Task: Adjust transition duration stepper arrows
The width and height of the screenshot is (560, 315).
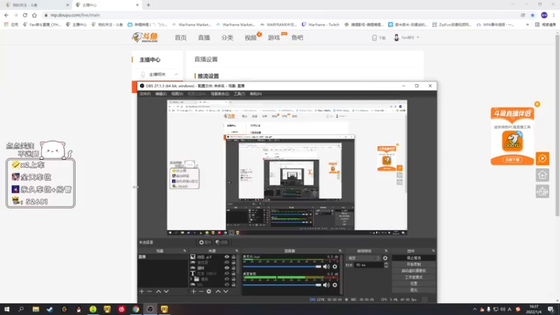Action: (x=386, y=265)
